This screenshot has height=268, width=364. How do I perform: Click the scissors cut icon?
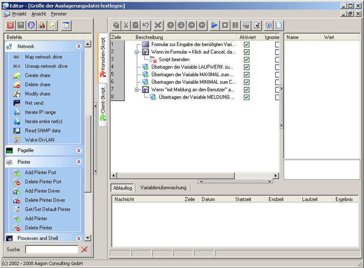(x=126, y=25)
